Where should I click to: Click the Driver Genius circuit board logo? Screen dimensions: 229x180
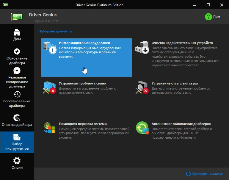tap(17, 17)
